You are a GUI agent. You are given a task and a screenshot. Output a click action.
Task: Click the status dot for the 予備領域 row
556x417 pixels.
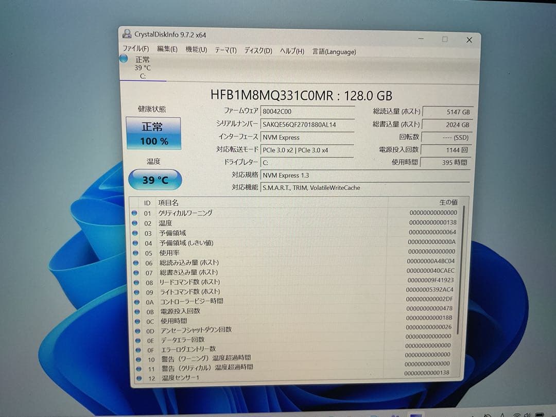point(134,233)
